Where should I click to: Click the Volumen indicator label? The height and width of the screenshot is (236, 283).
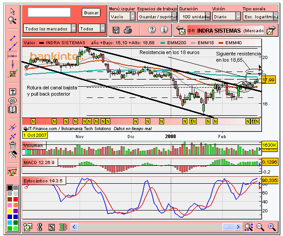click(34, 145)
